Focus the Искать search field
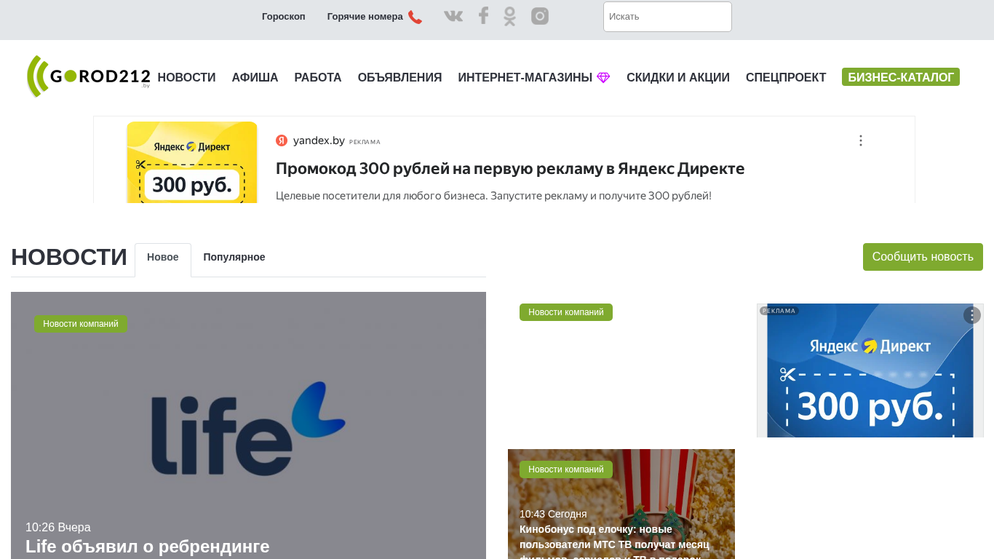Screen dimensions: 994x559 coord(667,17)
